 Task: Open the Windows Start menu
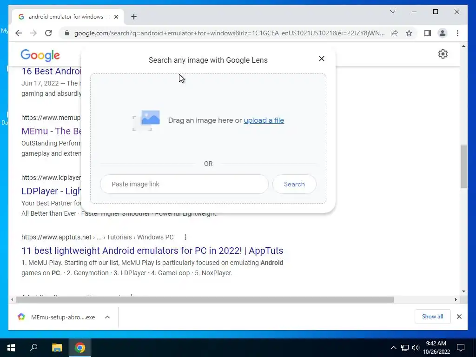coord(11,348)
